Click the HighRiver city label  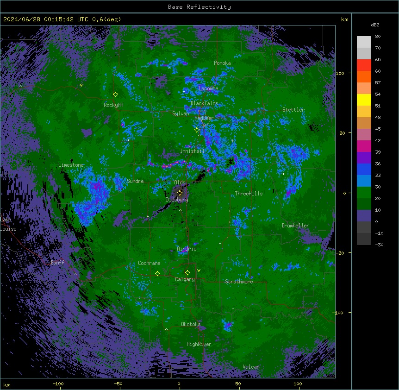click(199, 344)
